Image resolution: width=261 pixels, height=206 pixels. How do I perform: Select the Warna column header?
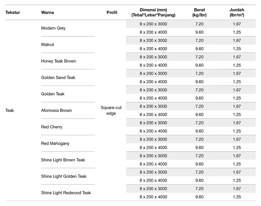pos(48,13)
